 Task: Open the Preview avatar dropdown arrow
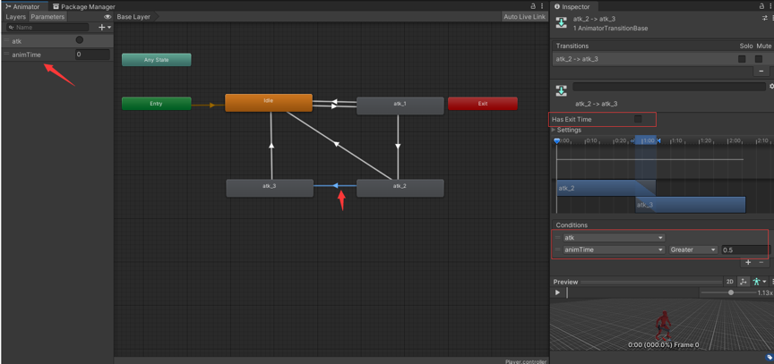point(764,282)
